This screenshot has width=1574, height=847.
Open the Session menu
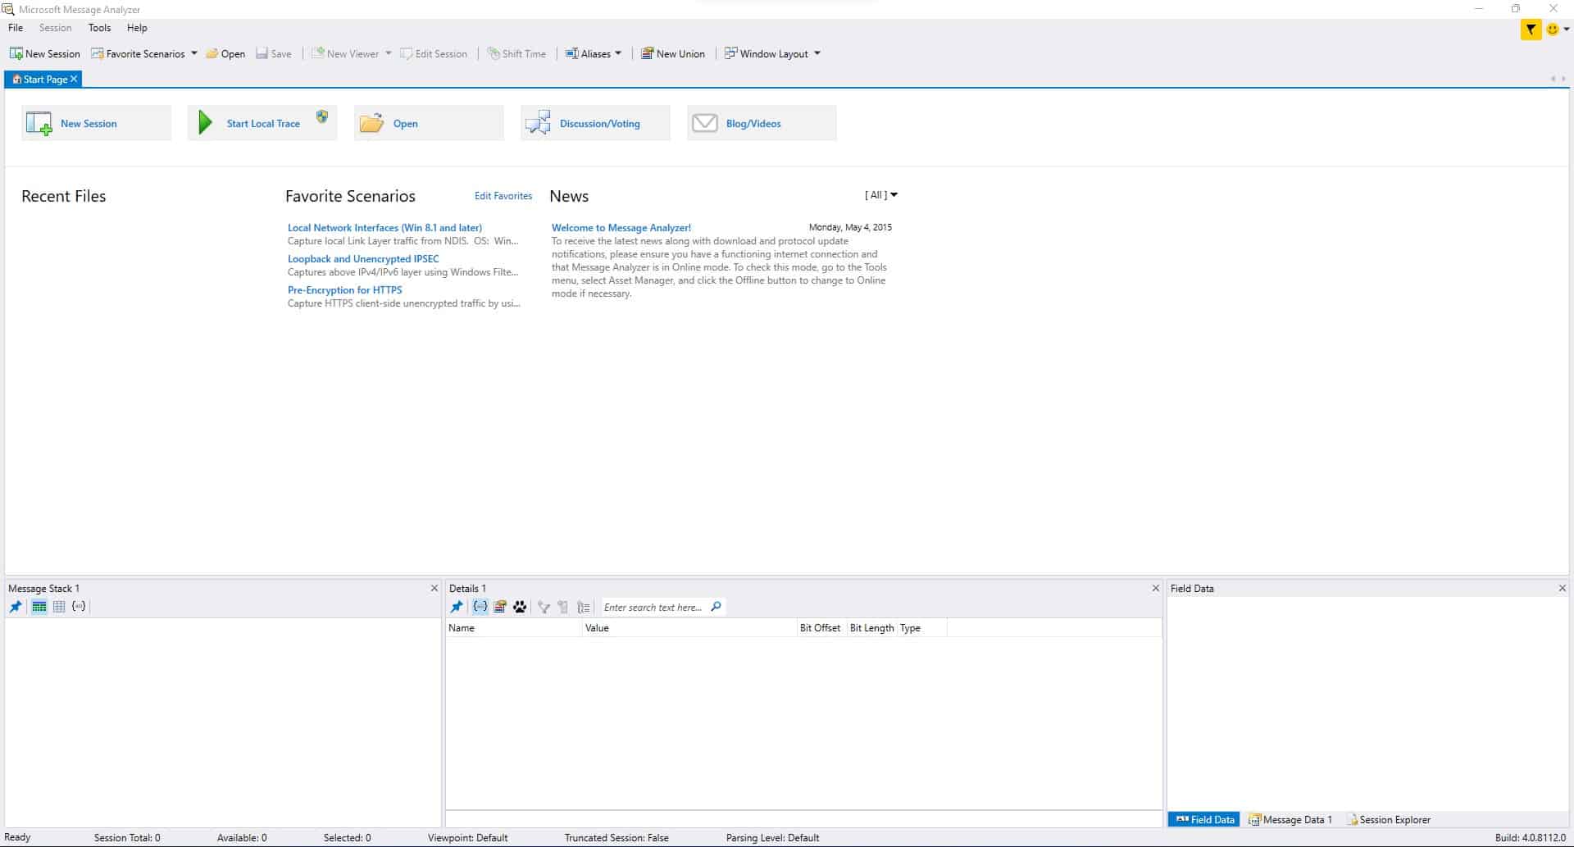click(55, 28)
